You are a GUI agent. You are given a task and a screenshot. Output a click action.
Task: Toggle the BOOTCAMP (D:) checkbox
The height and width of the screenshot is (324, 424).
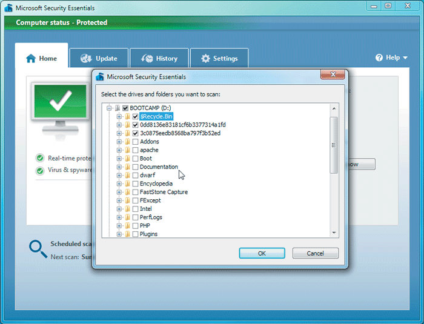tap(125, 108)
